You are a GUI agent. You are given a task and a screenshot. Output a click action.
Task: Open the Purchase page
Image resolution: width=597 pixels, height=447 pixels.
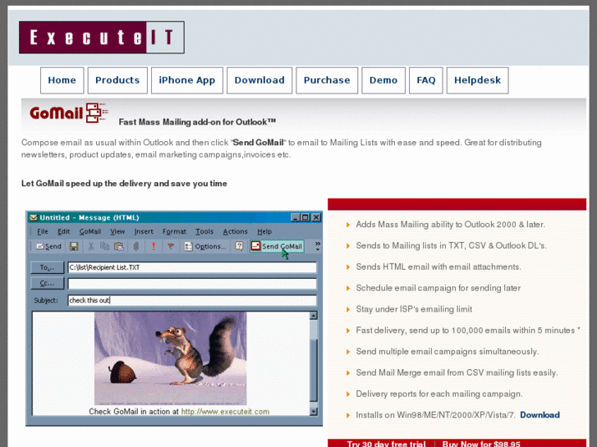coord(327,80)
